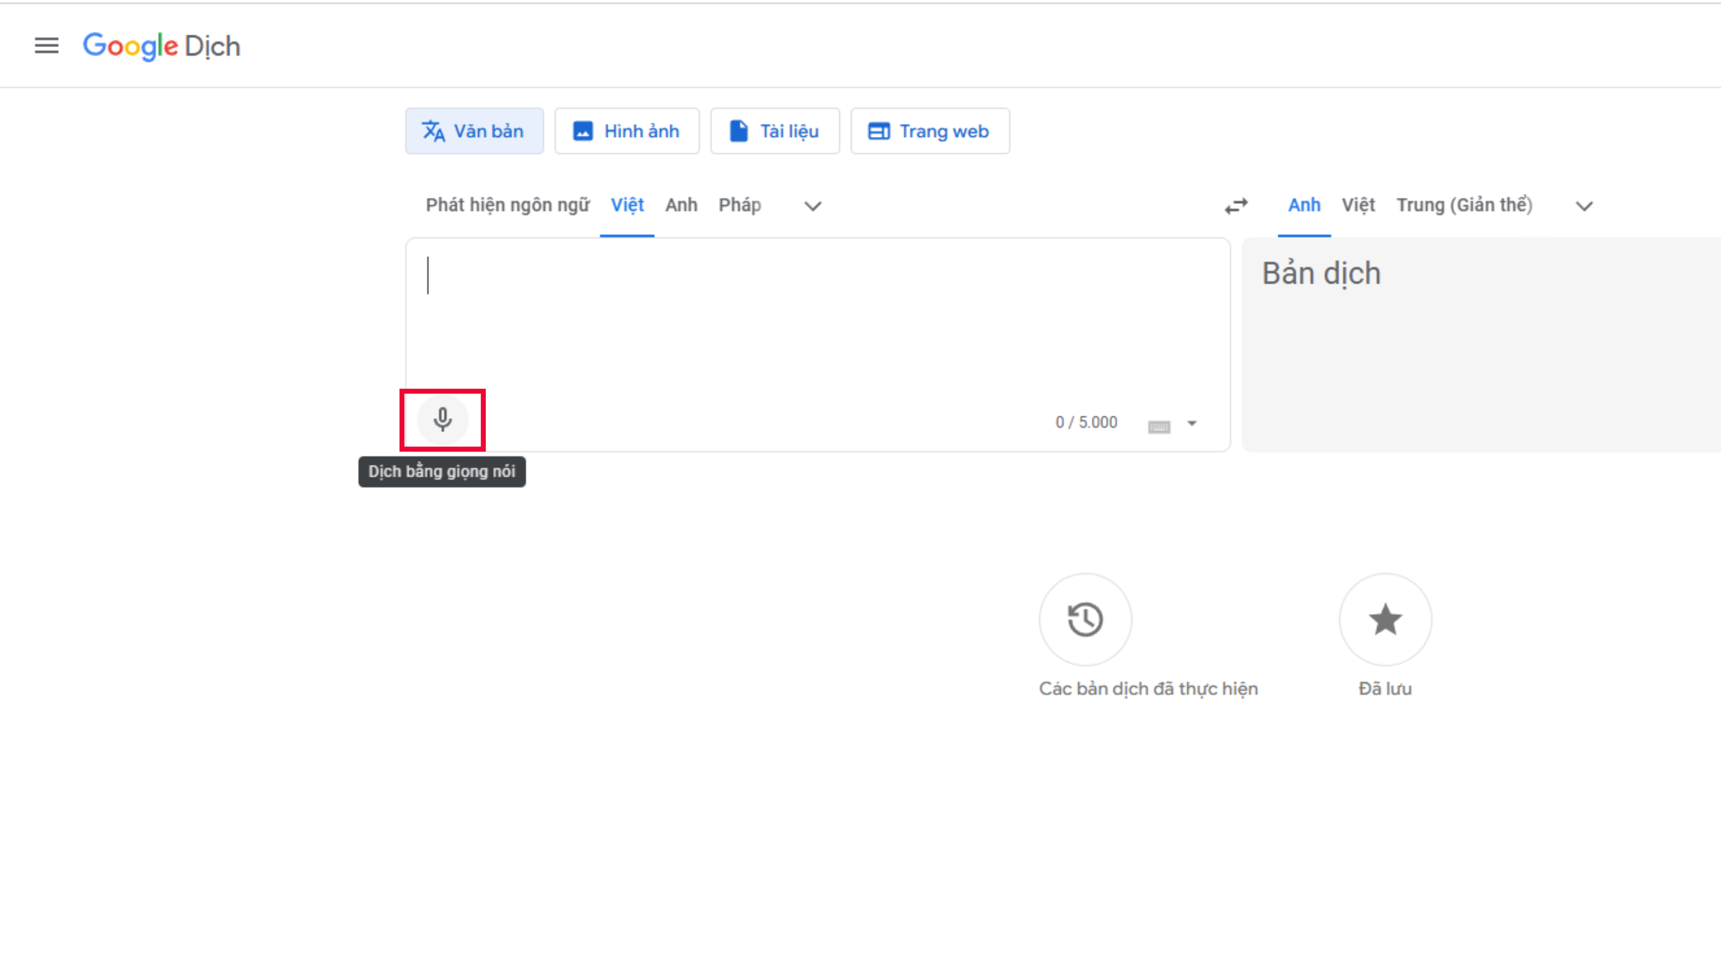
Task: Select Việt as source language
Action: (x=626, y=205)
